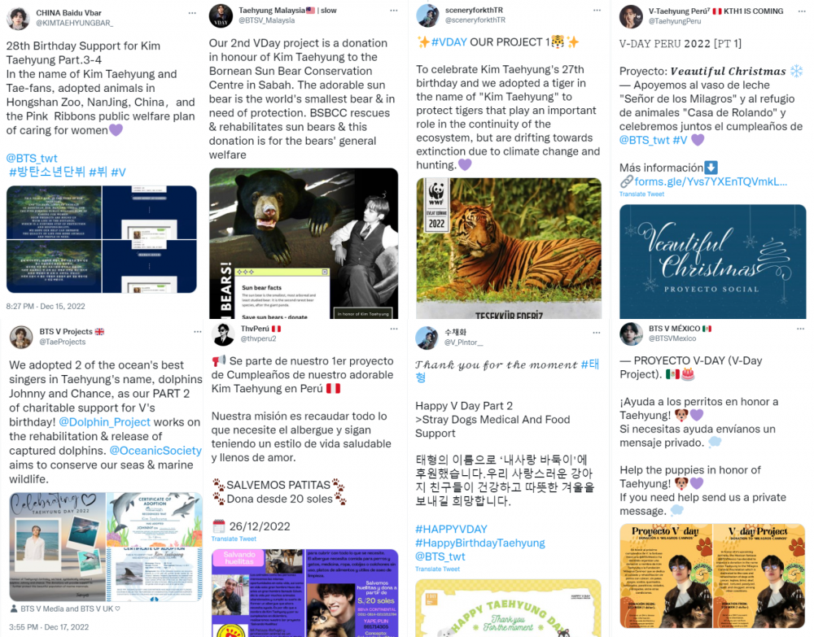Open the Veautiful Christmas image

click(712, 261)
